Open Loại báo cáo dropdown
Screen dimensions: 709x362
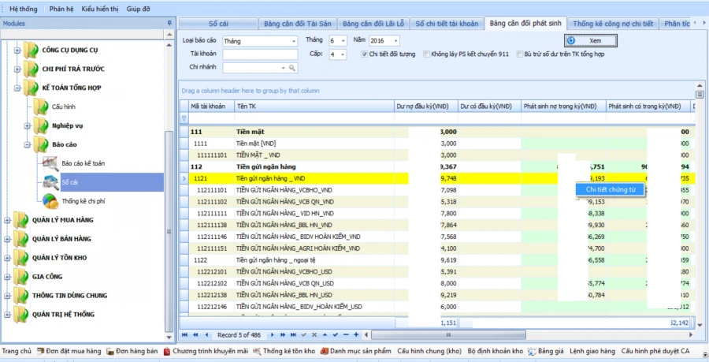click(294, 41)
